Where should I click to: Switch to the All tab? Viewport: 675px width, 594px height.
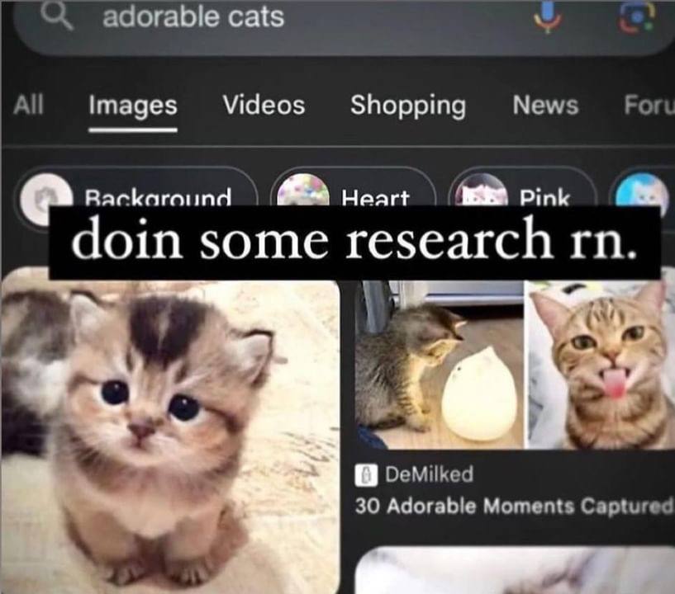tap(28, 105)
